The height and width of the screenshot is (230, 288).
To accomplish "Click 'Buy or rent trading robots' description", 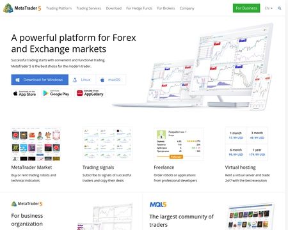I will (x=33, y=178).
